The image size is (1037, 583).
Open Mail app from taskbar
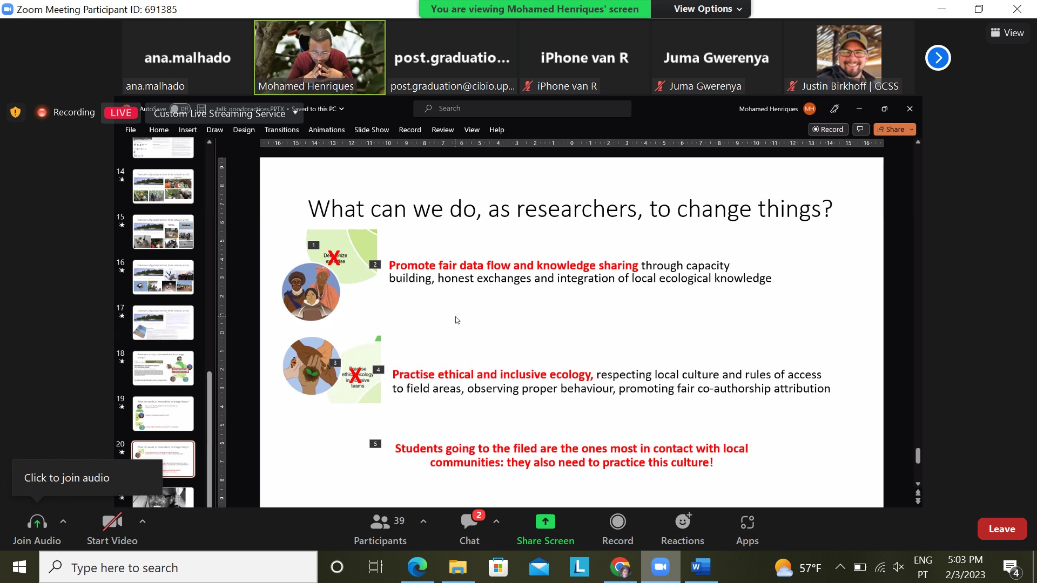pos(539,567)
